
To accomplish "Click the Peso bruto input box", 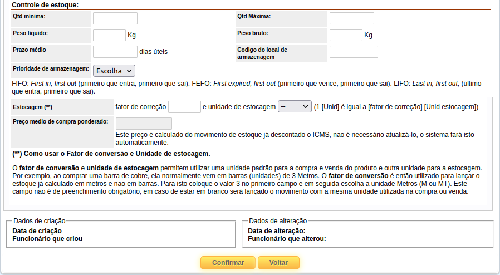I will coord(346,35).
